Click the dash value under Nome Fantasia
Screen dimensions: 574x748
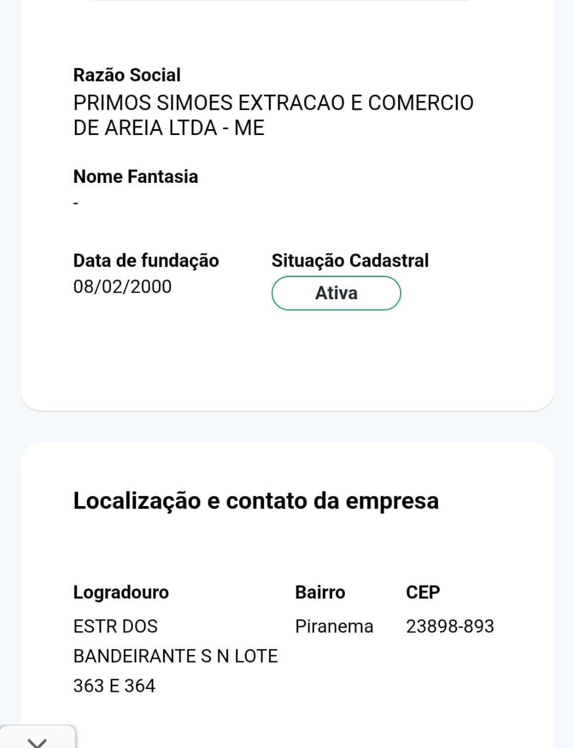click(76, 203)
